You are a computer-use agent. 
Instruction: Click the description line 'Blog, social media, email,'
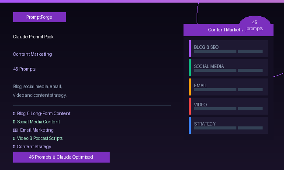(x=38, y=87)
